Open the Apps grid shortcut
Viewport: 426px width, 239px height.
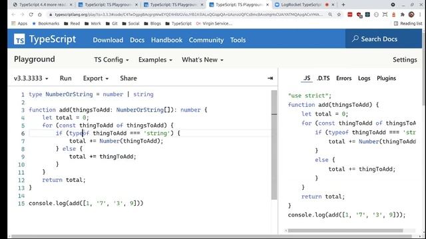19,24
